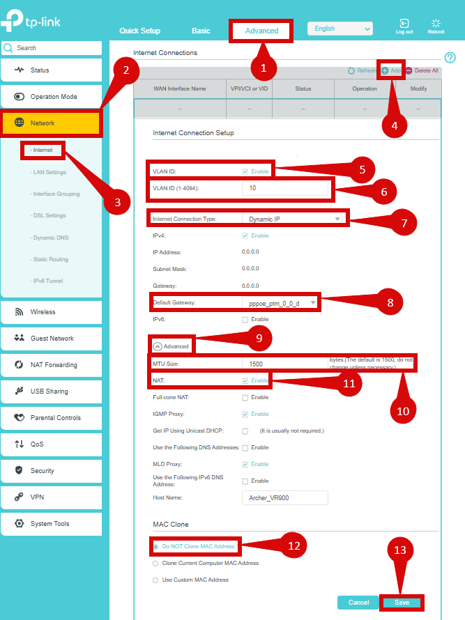This screenshot has height=620, width=465.
Task: Open Static Routing submenu item
Action: (x=49, y=259)
